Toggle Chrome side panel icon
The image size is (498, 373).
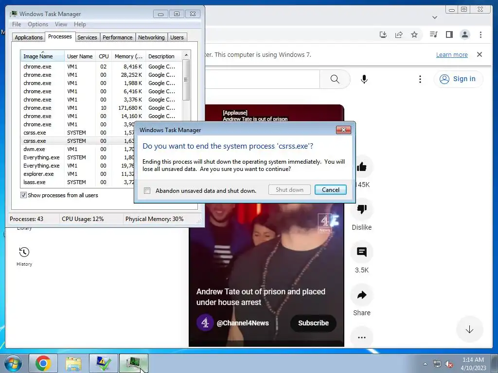[x=449, y=34]
